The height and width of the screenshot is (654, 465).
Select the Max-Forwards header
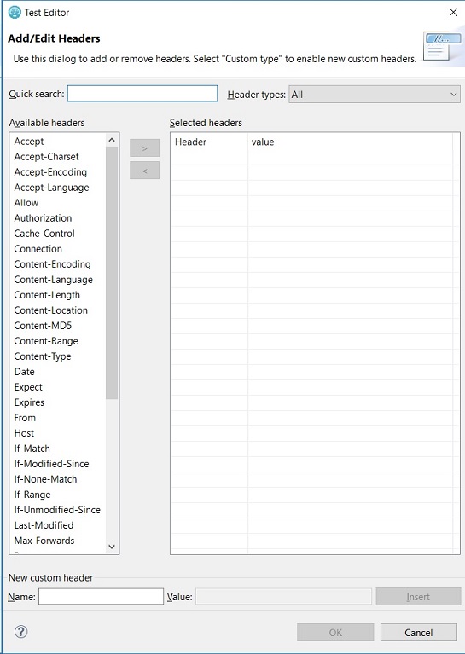click(44, 541)
